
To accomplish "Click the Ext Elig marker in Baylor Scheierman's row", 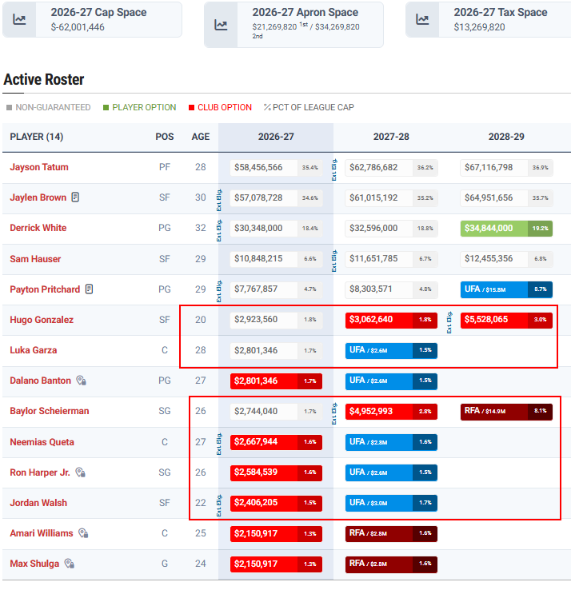I will click(x=334, y=413).
